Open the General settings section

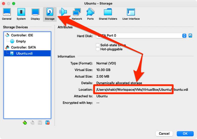click(x=7, y=14)
